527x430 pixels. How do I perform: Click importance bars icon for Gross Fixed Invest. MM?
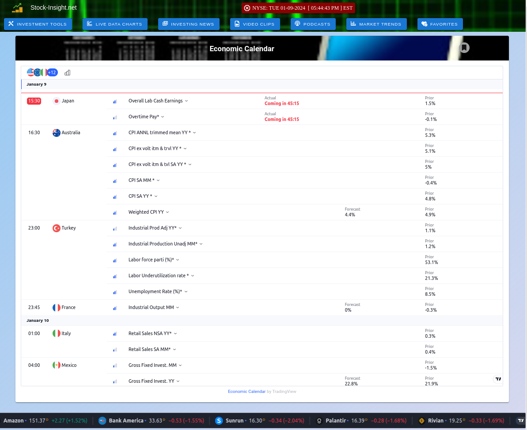115,366
